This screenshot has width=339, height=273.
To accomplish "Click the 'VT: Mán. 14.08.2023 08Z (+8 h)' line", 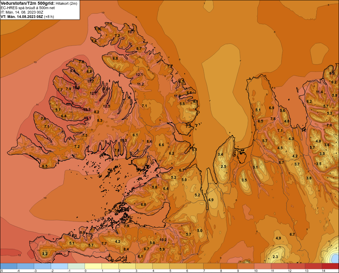I will click(27, 17).
